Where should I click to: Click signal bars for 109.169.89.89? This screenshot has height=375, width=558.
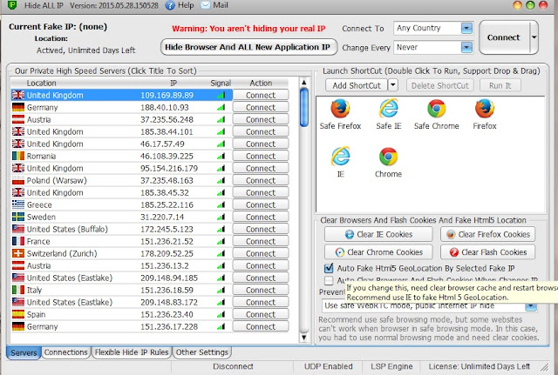[221, 95]
